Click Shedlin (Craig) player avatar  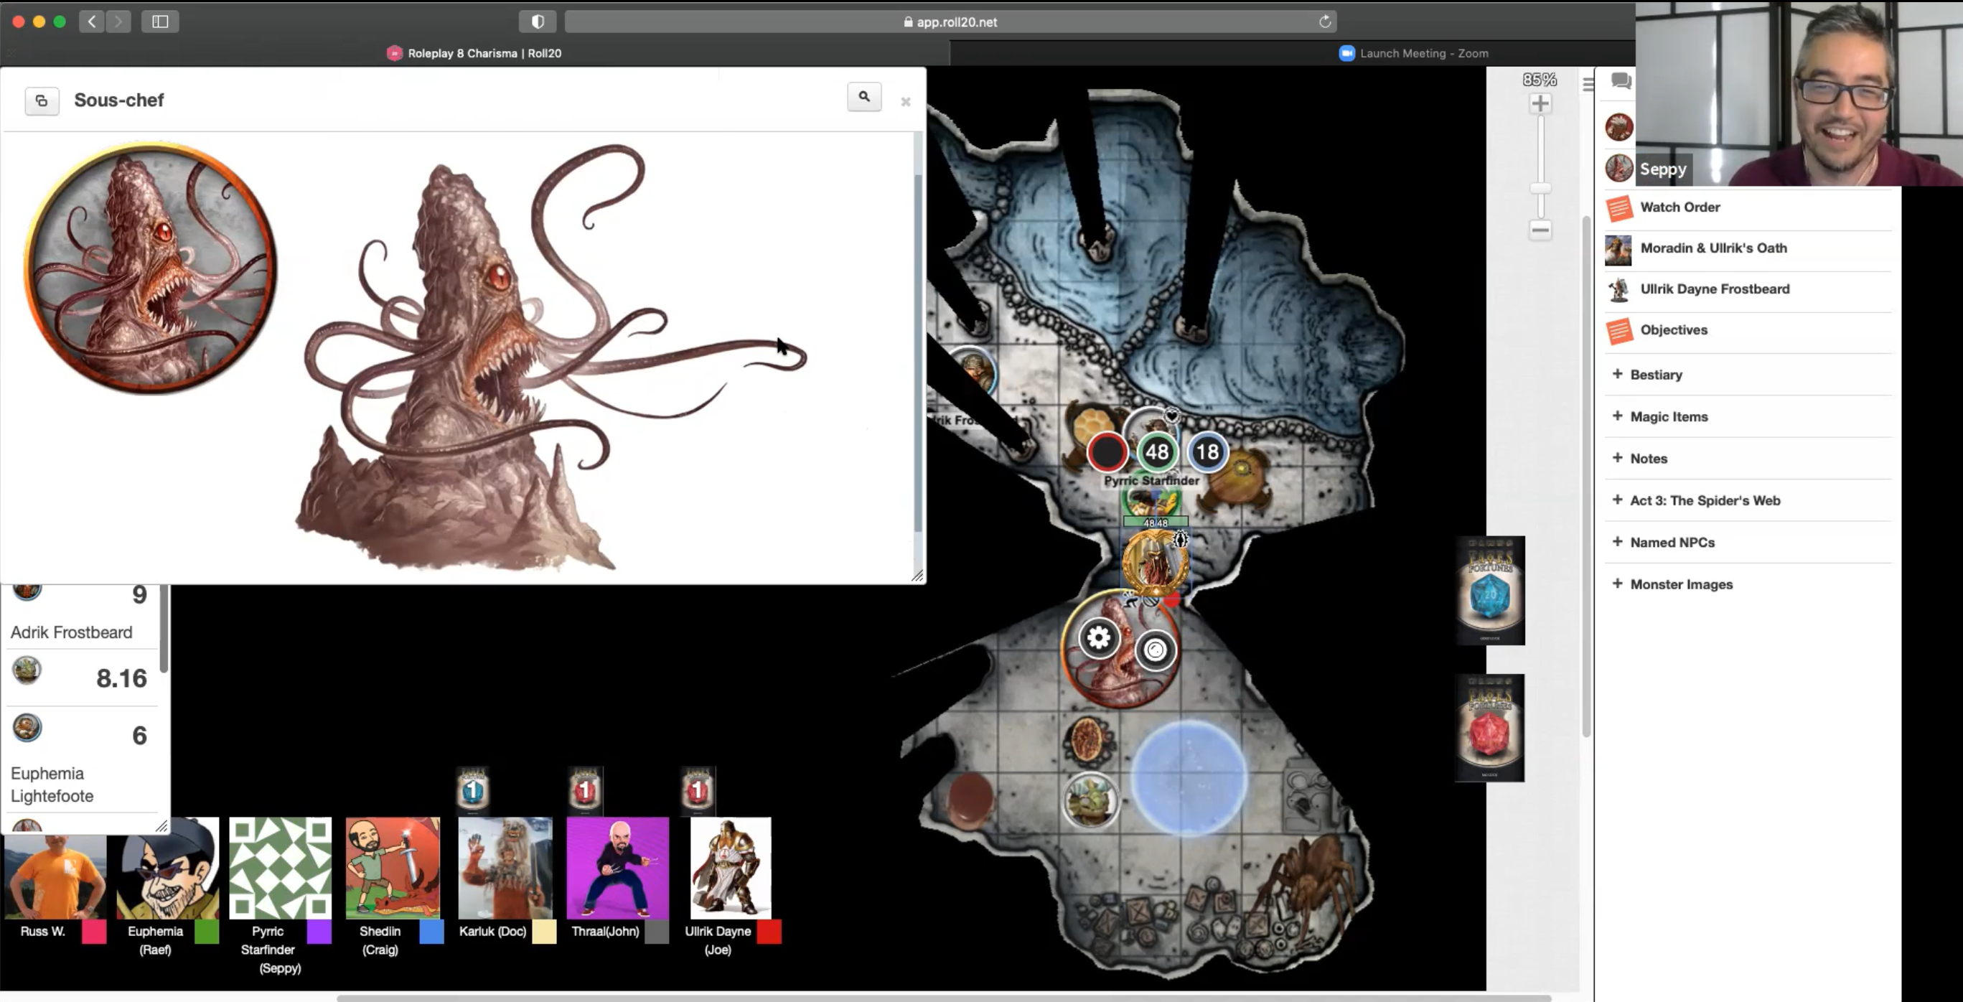pyautogui.click(x=393, y=868)
